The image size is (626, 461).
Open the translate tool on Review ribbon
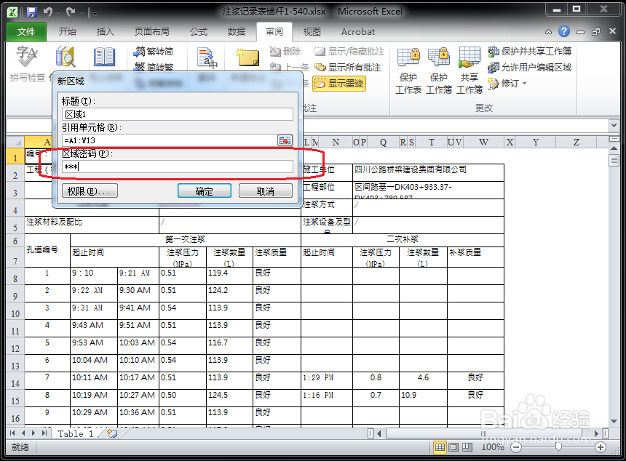(x=206, y=58)
